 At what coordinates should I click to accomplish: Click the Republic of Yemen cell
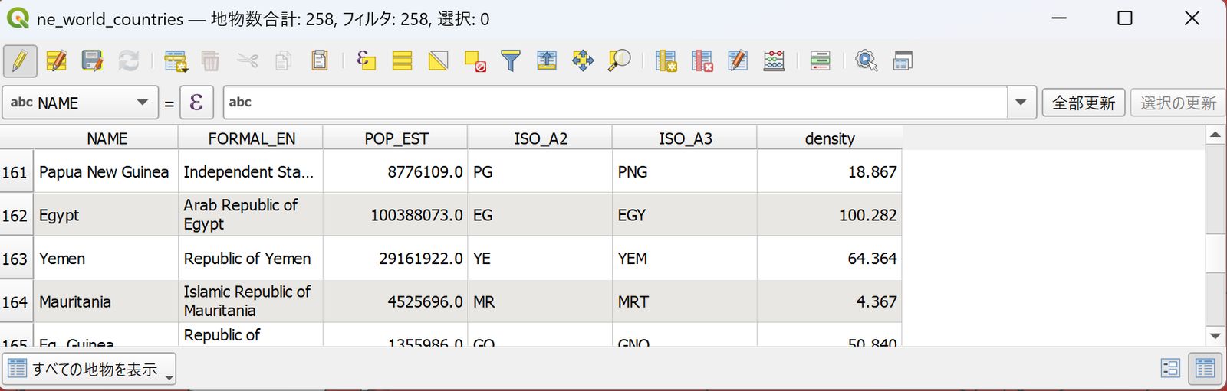pos(251,259)
